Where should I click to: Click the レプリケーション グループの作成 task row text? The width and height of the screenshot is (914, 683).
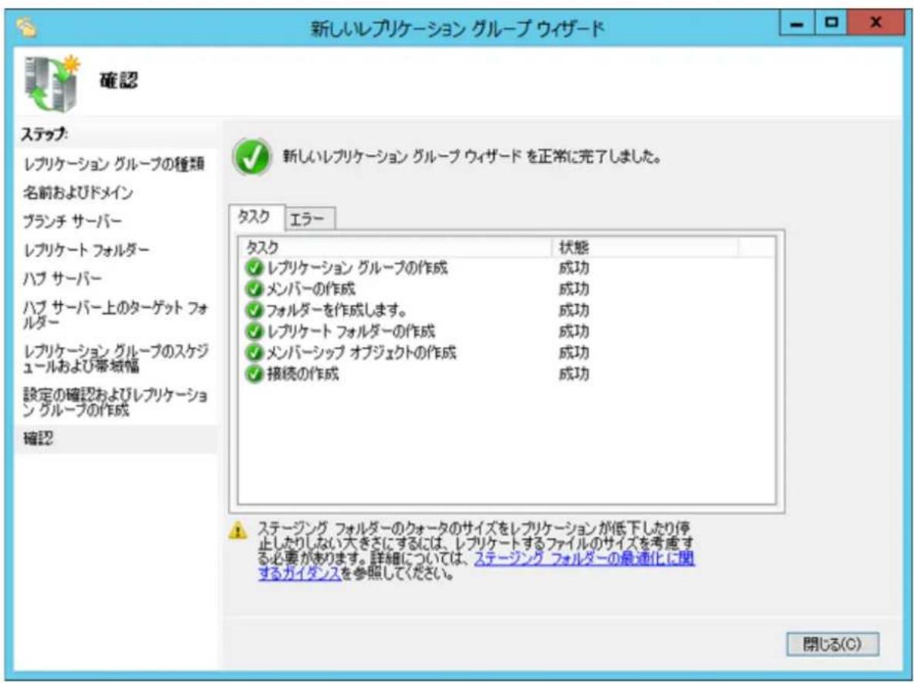357,268
